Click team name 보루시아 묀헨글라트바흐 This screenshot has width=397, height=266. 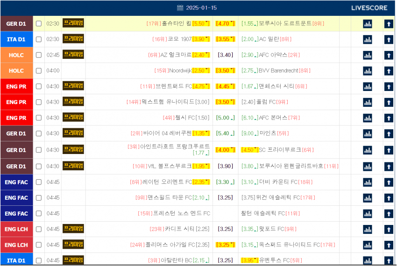[x=291, y=166]
